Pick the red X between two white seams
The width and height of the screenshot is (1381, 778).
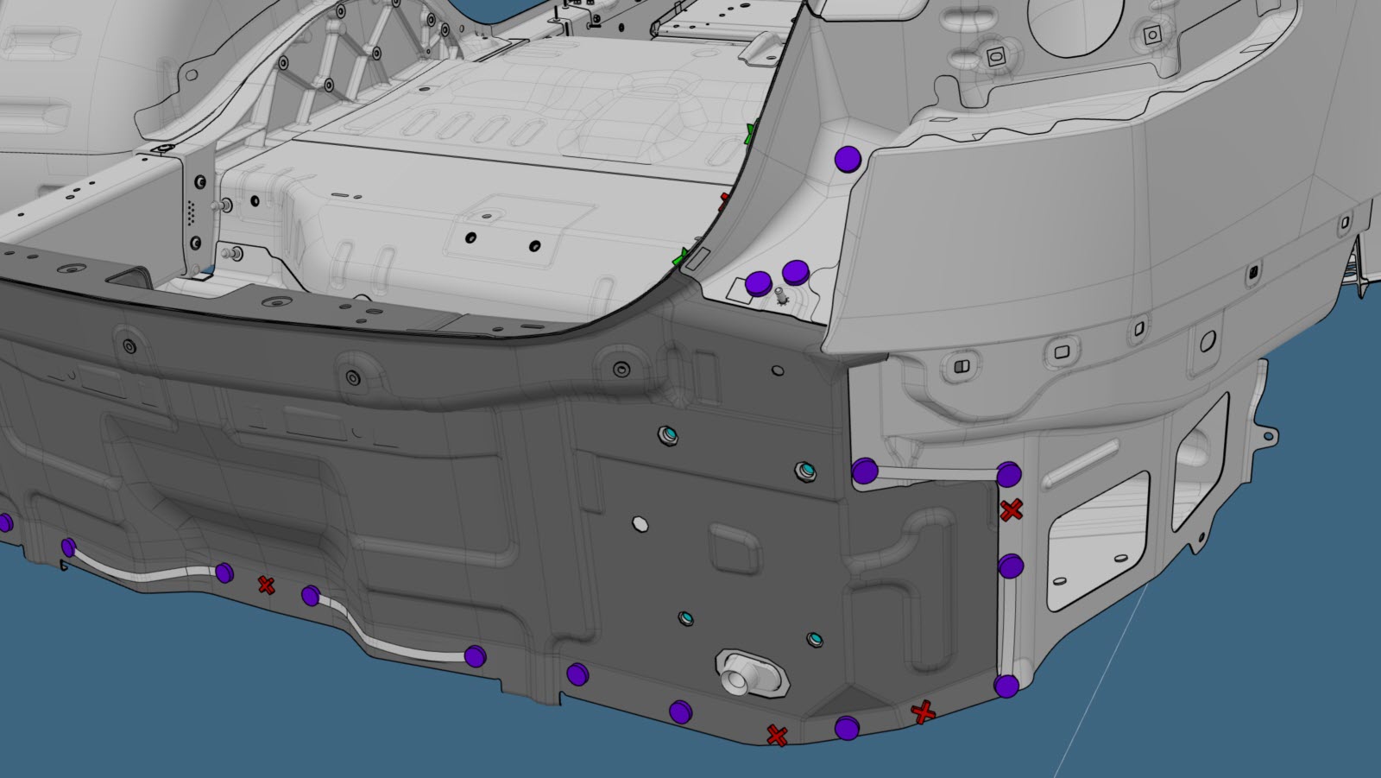coord(266,585)
